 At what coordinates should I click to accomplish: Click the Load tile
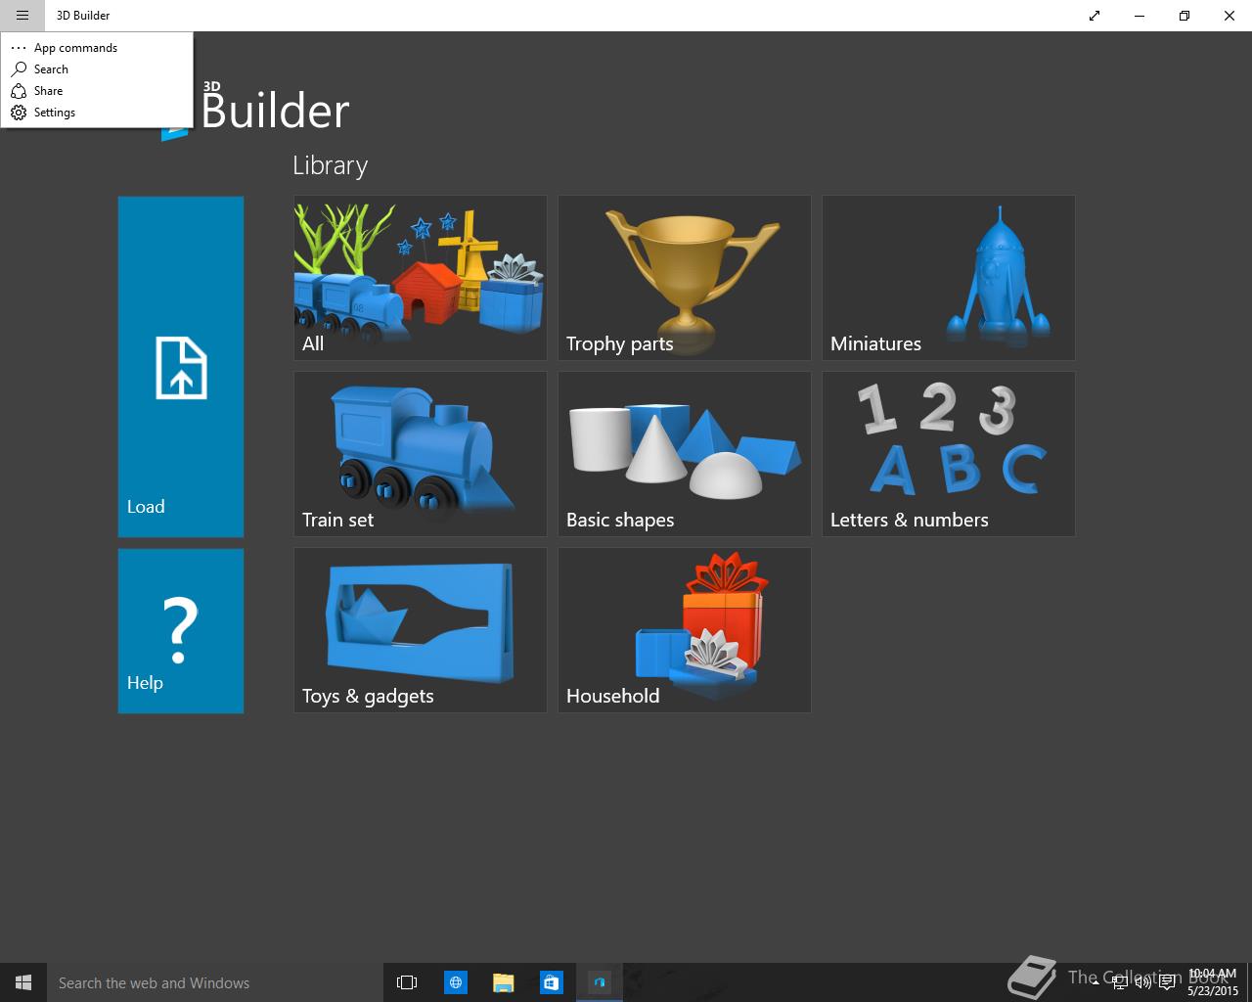point(181,367)
